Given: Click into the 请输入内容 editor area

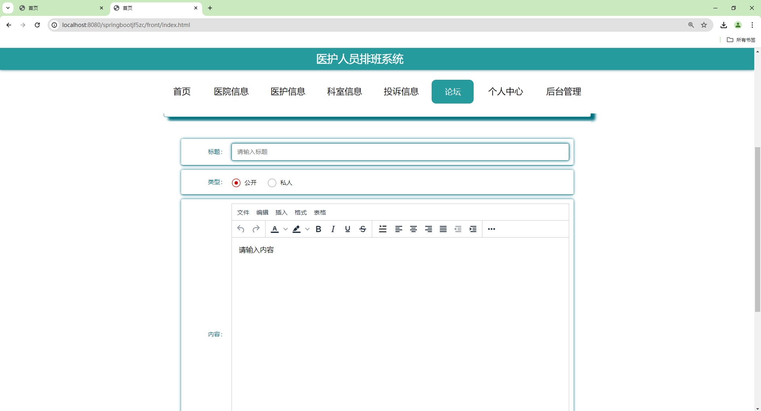Looking at the screenshot, I should tap(400, 324).
